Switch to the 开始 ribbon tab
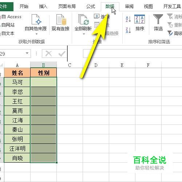The width and height of the screenshot is (182, 182). pos(24,6)
